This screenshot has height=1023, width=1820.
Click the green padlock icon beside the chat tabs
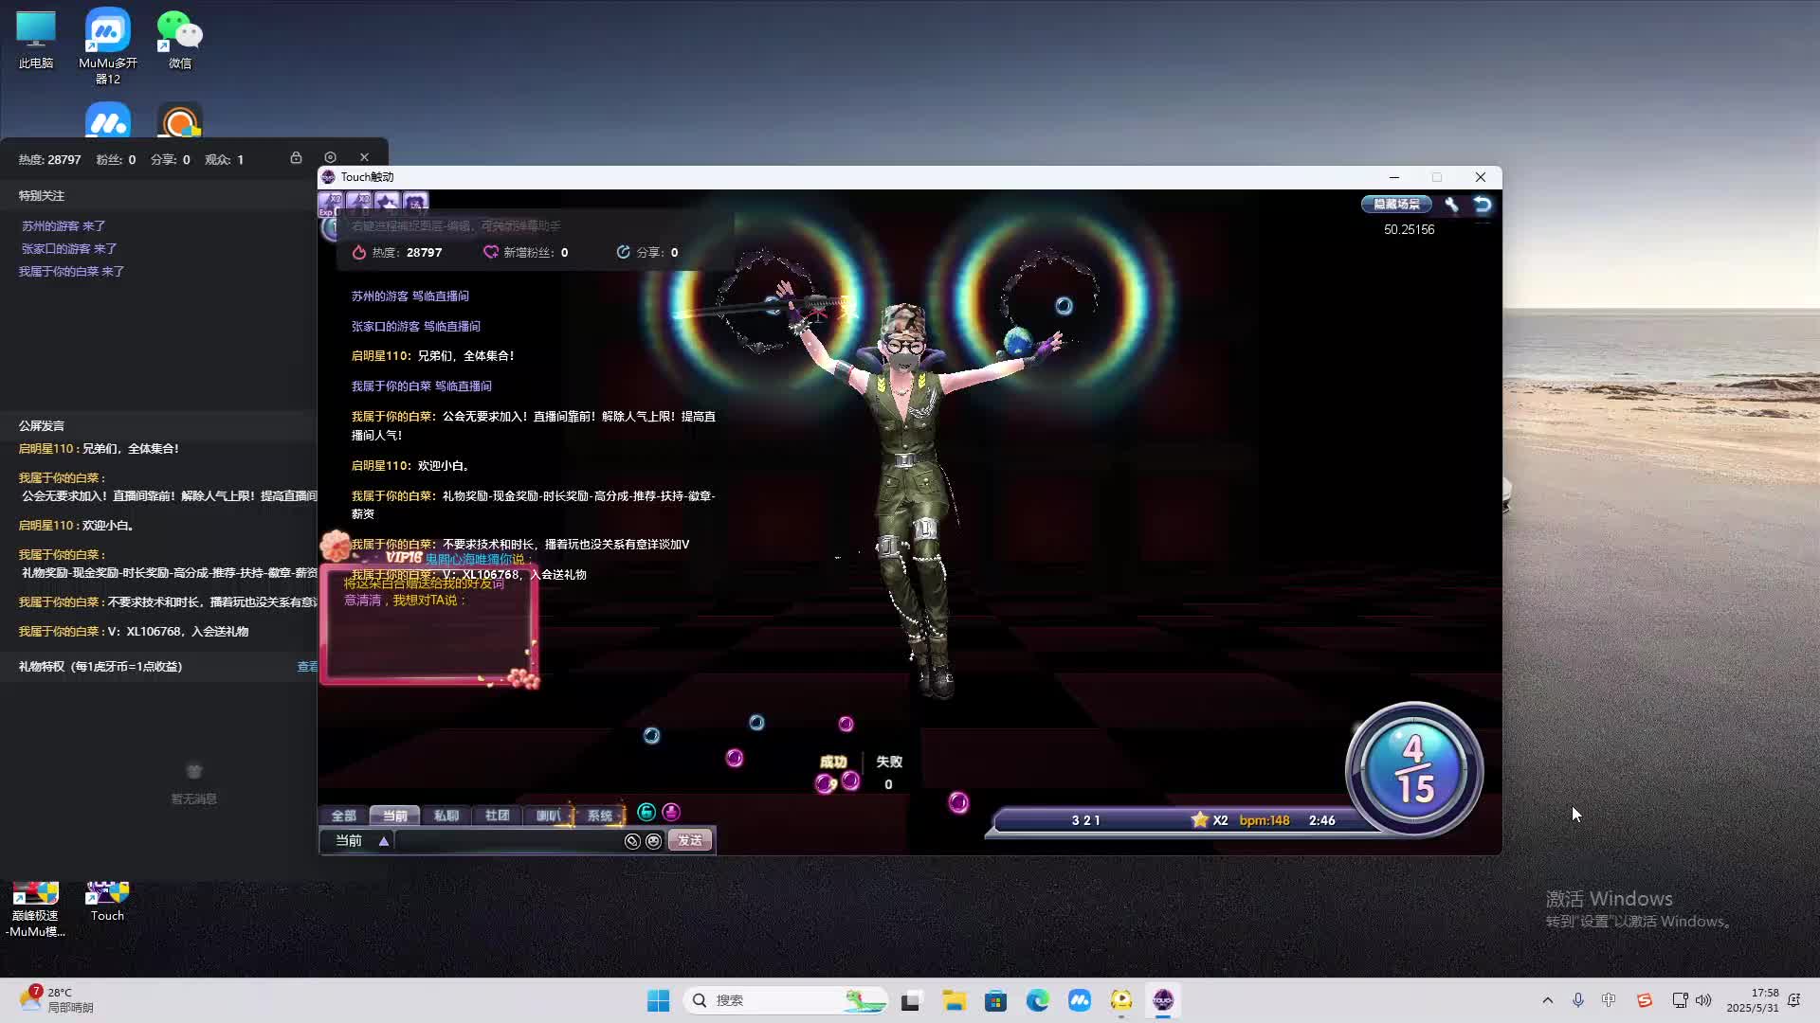(x=646, y=813)
